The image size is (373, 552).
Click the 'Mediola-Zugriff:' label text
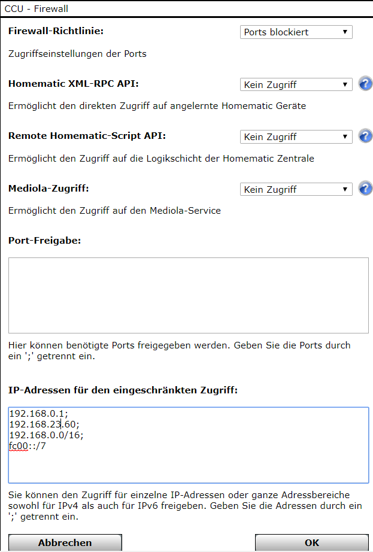48,189
